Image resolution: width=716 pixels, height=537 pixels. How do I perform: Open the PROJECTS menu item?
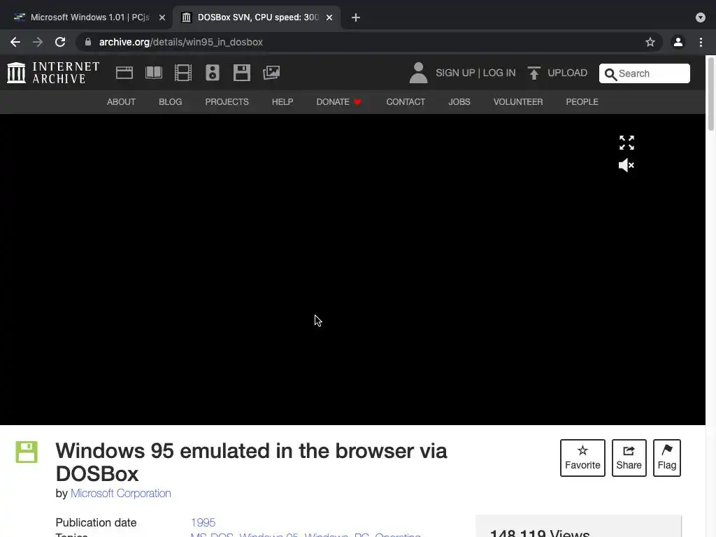(227, 102)
